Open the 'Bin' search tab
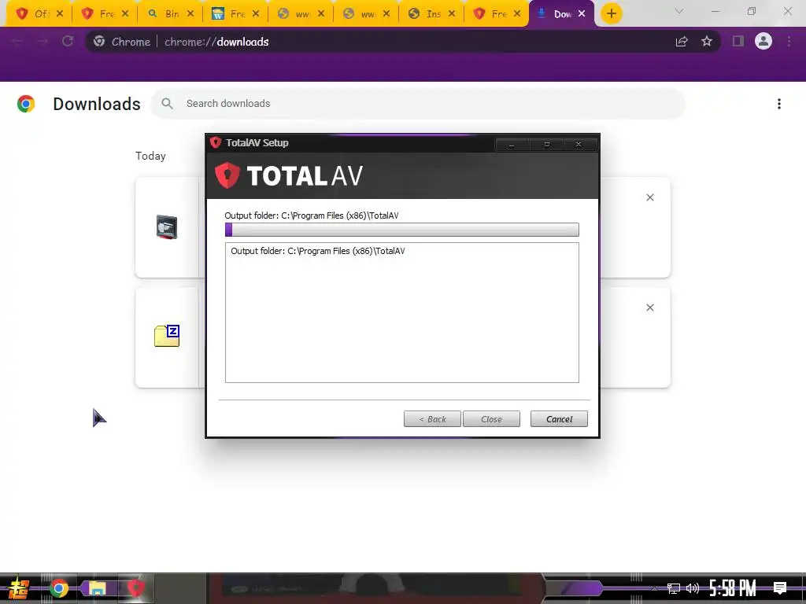The width and height of the screenshot is (806, 604). [x=165, y=14]
